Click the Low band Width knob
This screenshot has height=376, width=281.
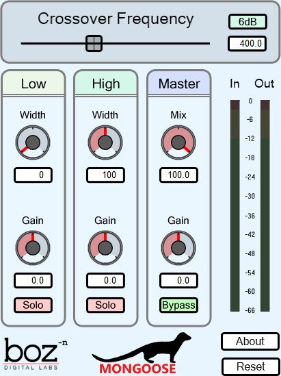coord(33,142)
